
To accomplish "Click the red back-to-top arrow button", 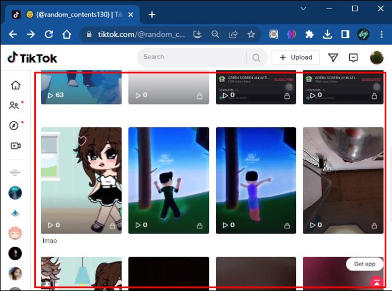I will (377, 282).
